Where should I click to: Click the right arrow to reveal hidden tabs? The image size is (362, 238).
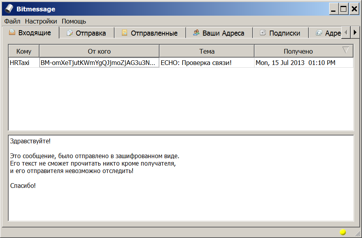click(x=355, y=32)
